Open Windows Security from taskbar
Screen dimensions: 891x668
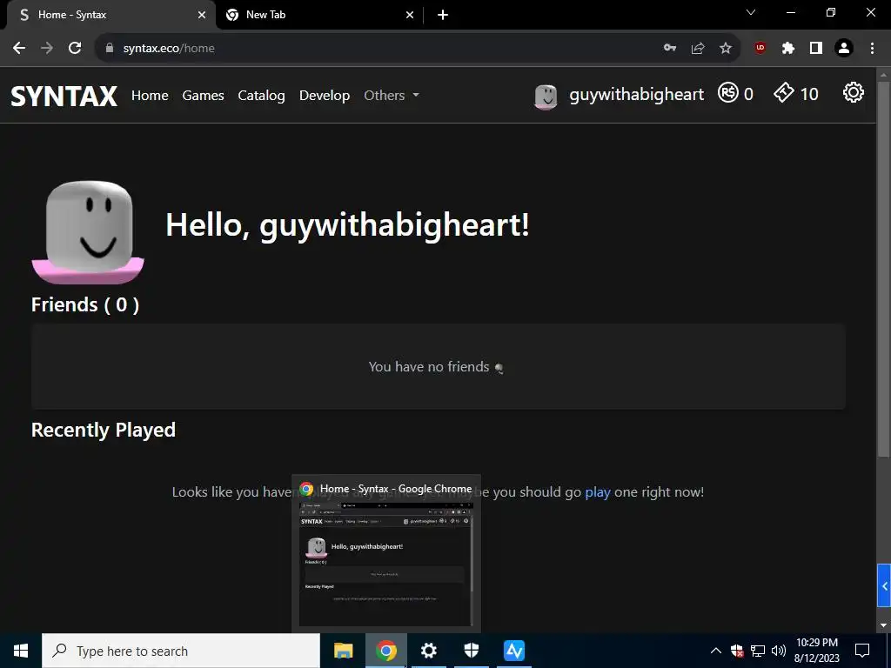click(471, 651)
